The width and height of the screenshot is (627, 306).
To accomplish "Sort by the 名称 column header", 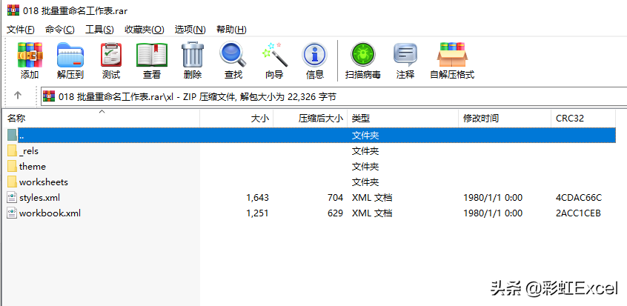I will pyautogui.click(x=100, y=119).
